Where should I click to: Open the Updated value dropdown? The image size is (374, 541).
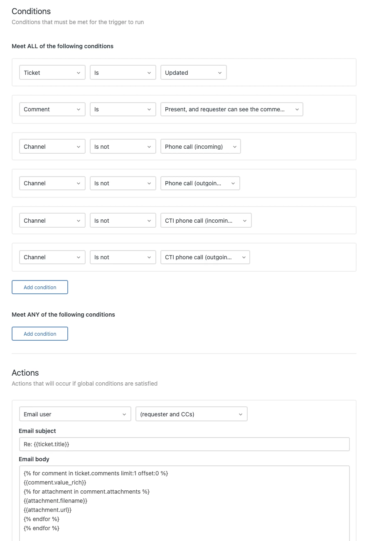193,73
